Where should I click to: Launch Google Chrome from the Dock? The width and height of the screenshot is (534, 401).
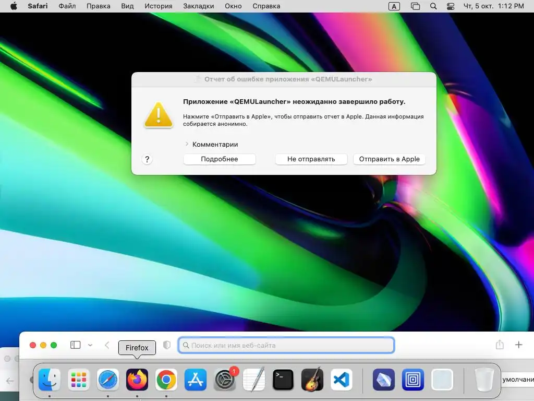point(166,380)
